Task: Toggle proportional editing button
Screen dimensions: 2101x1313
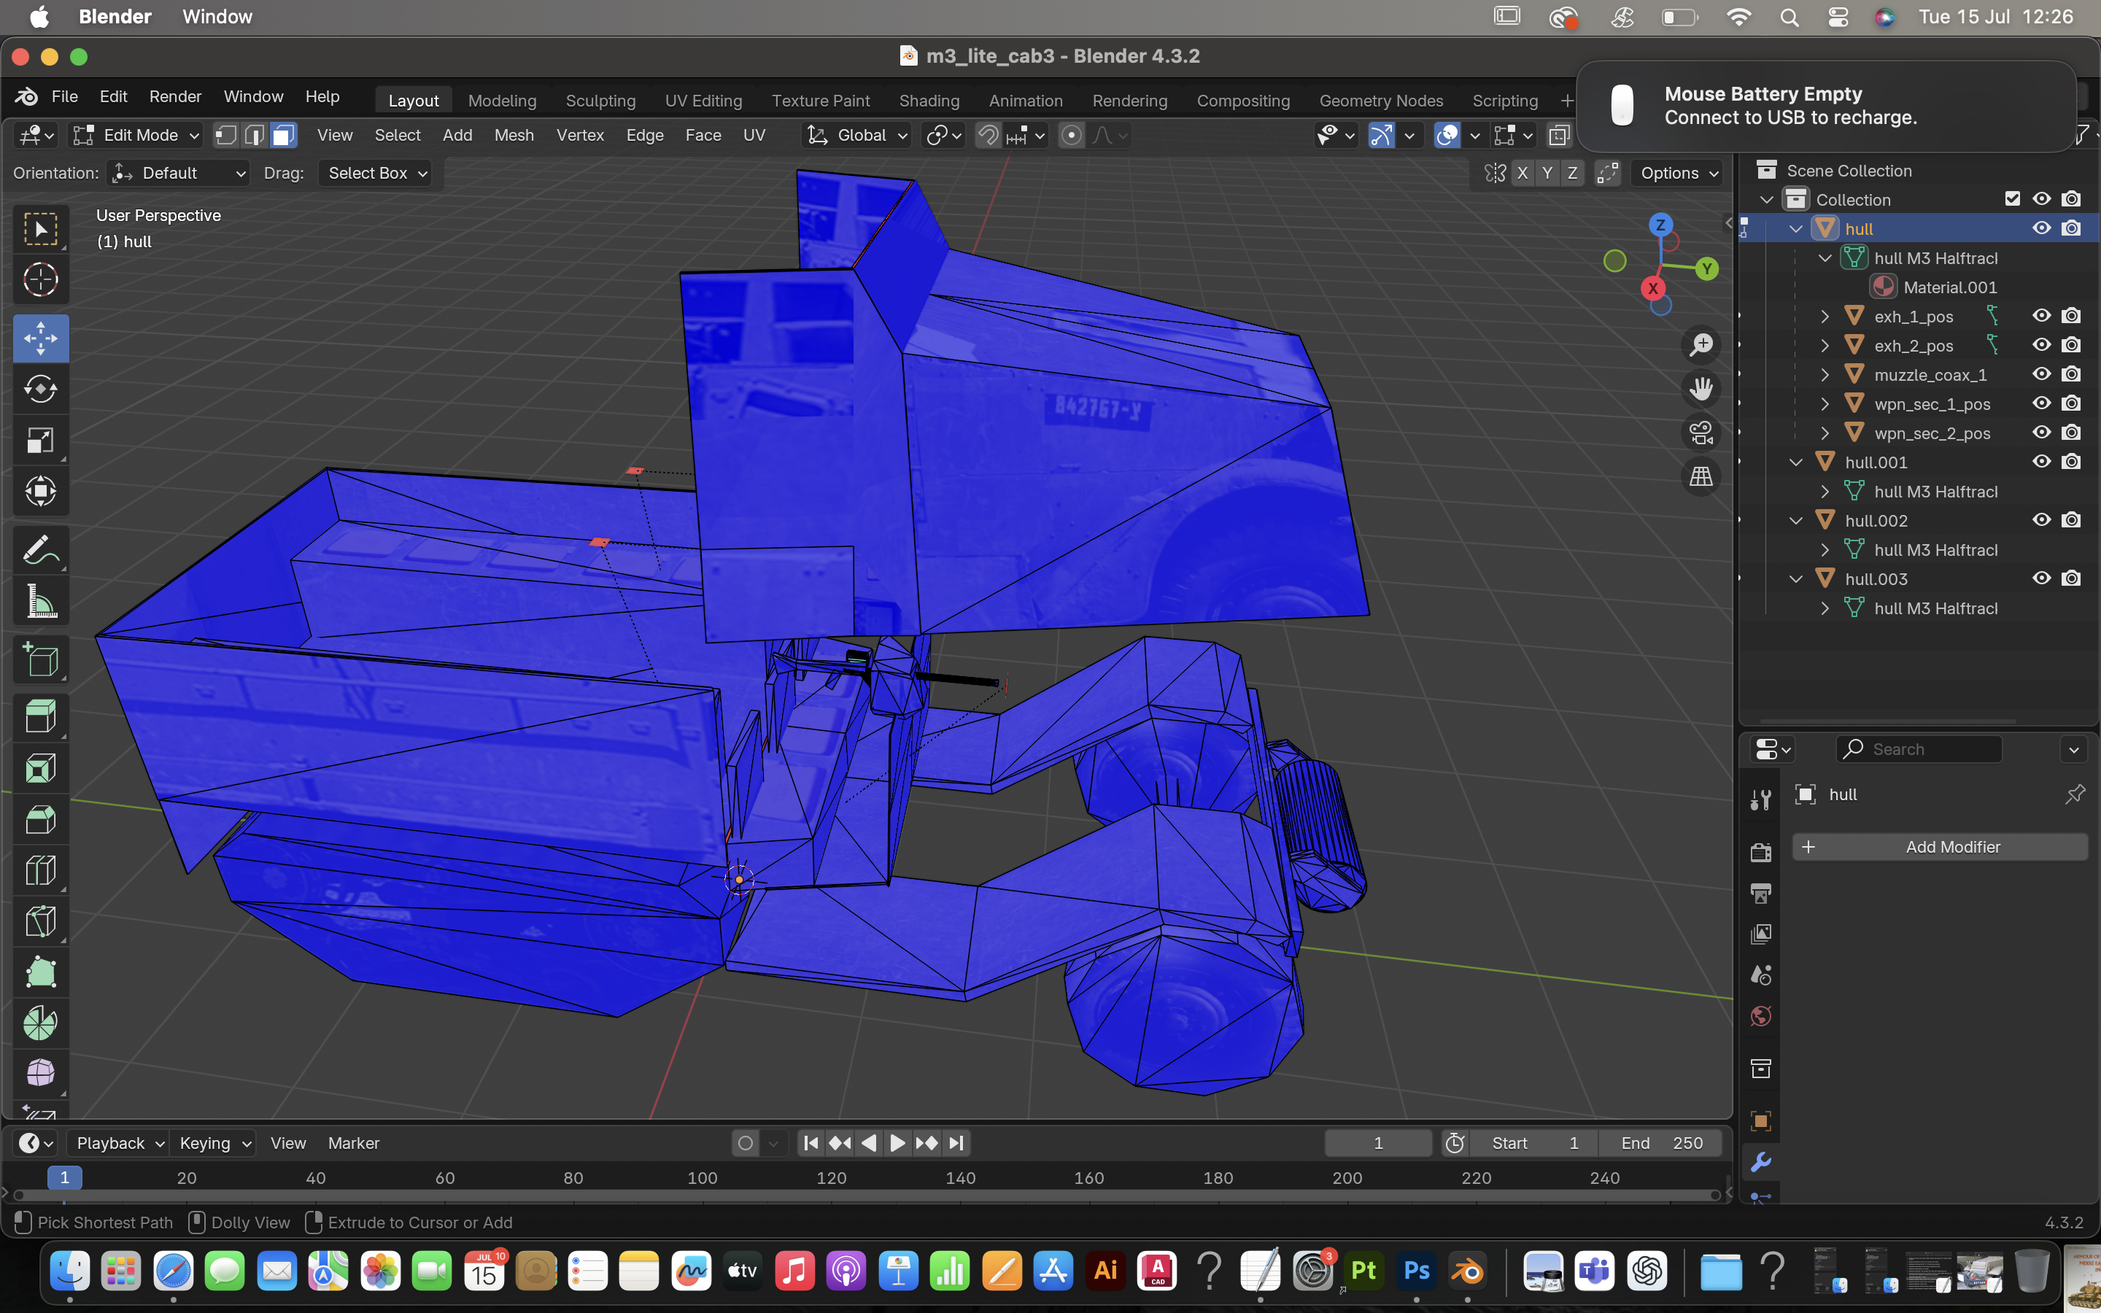Action: click(x=1072, y=136)
